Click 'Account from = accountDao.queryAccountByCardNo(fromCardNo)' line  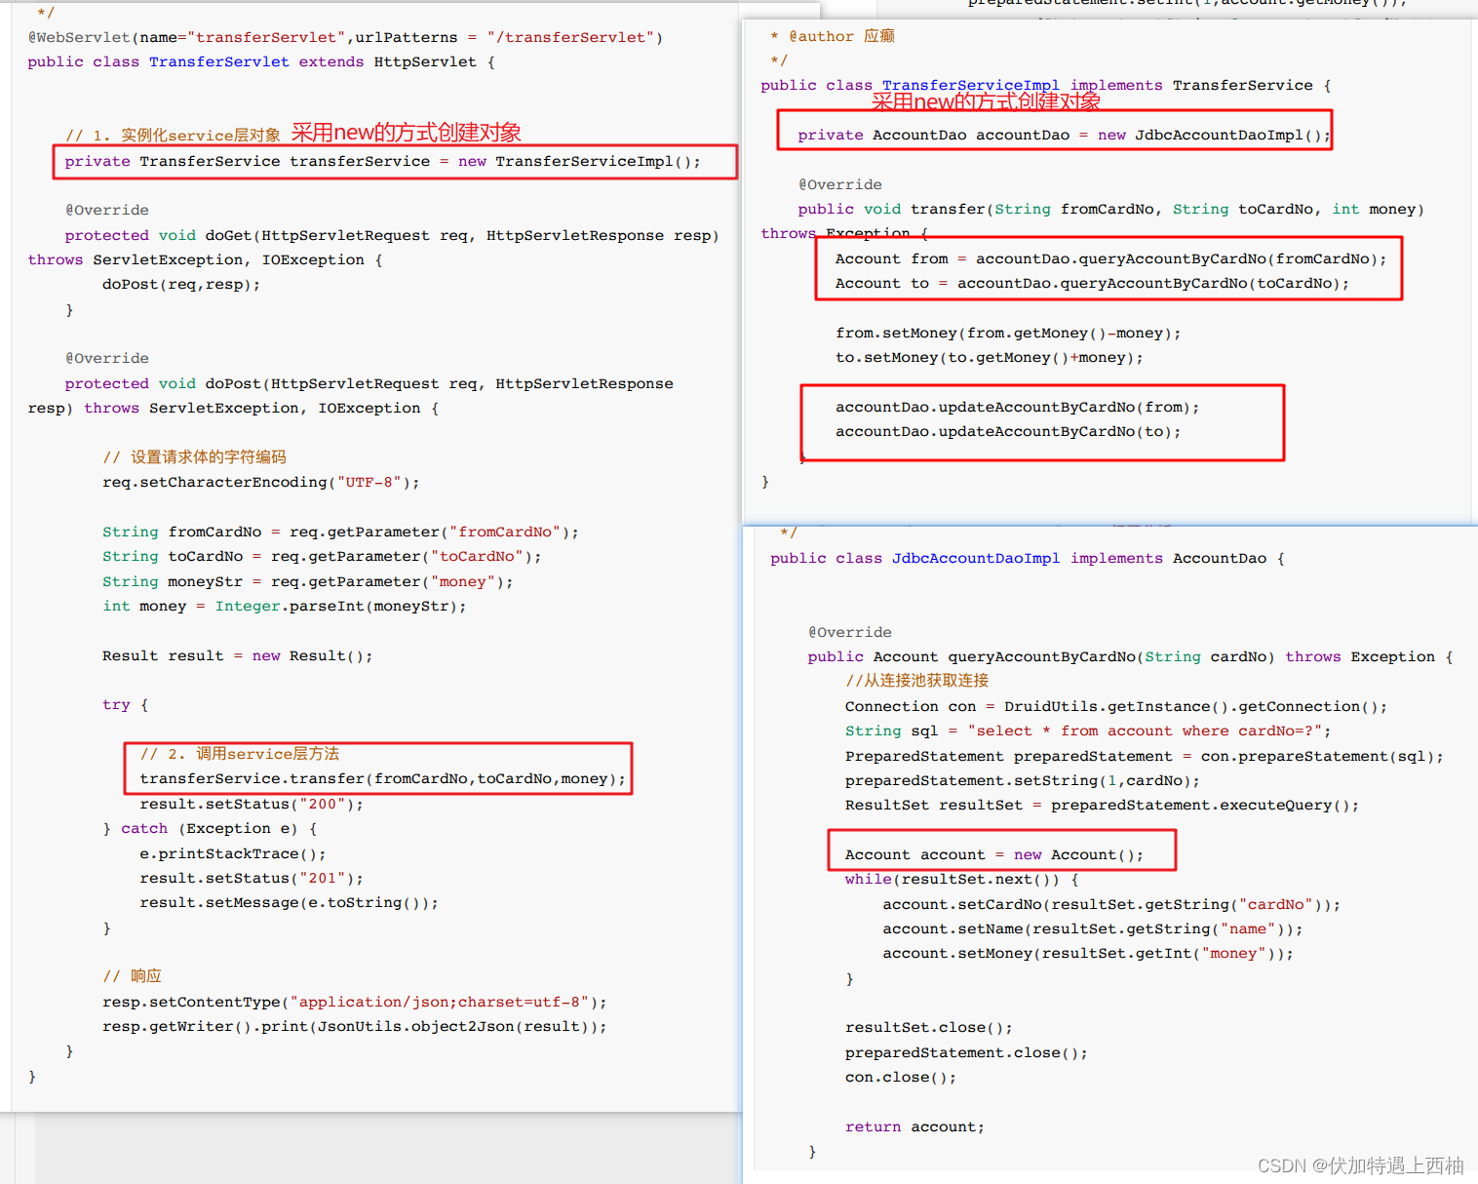1111,258
